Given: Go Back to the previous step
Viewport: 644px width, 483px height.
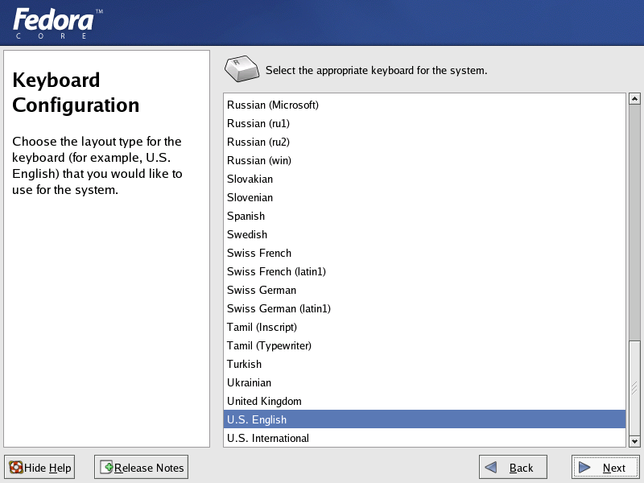Looking at the screenshot, I should [513, 467].
